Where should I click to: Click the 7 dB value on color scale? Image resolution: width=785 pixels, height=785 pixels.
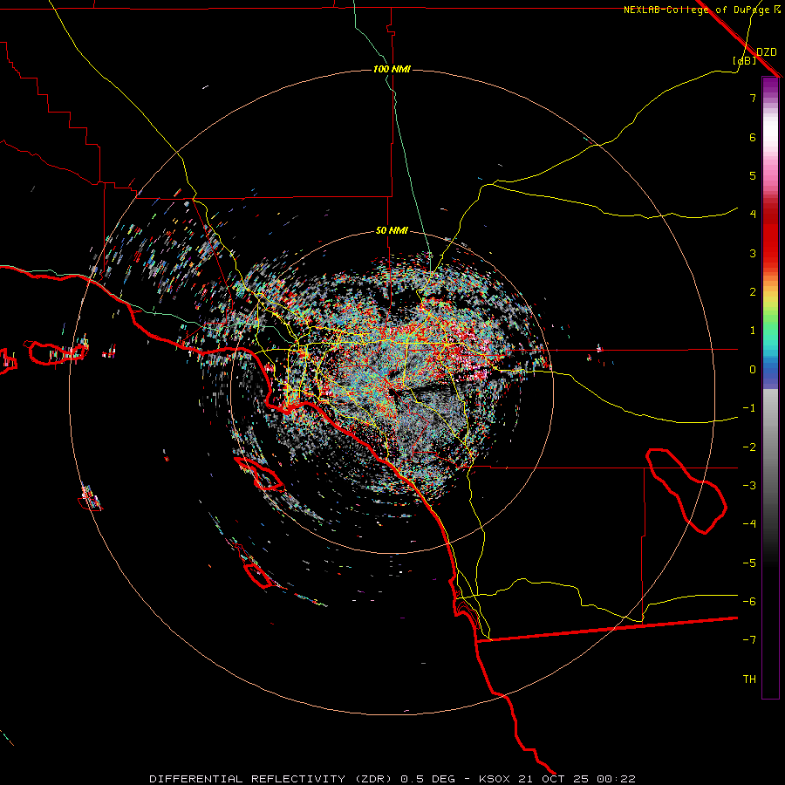753,98
